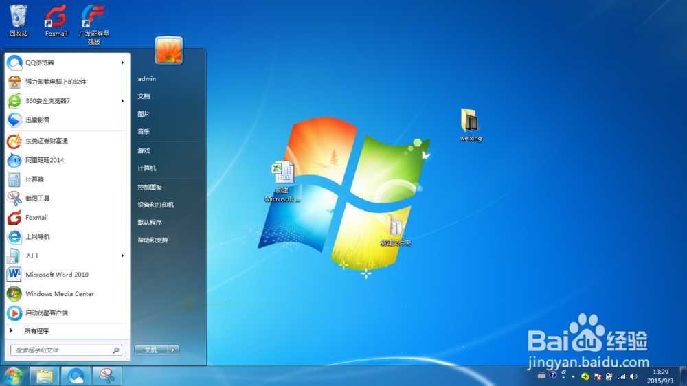
Task: Click the power plug tray icon
Action: click(x=609, y=376)
